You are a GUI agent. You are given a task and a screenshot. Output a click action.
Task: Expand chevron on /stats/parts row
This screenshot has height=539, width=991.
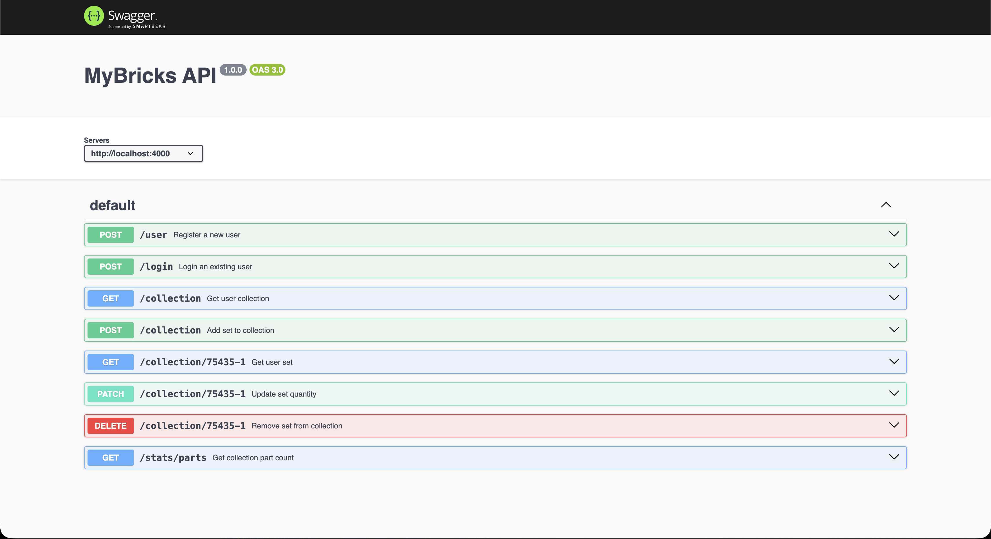[x=894, y=457]
